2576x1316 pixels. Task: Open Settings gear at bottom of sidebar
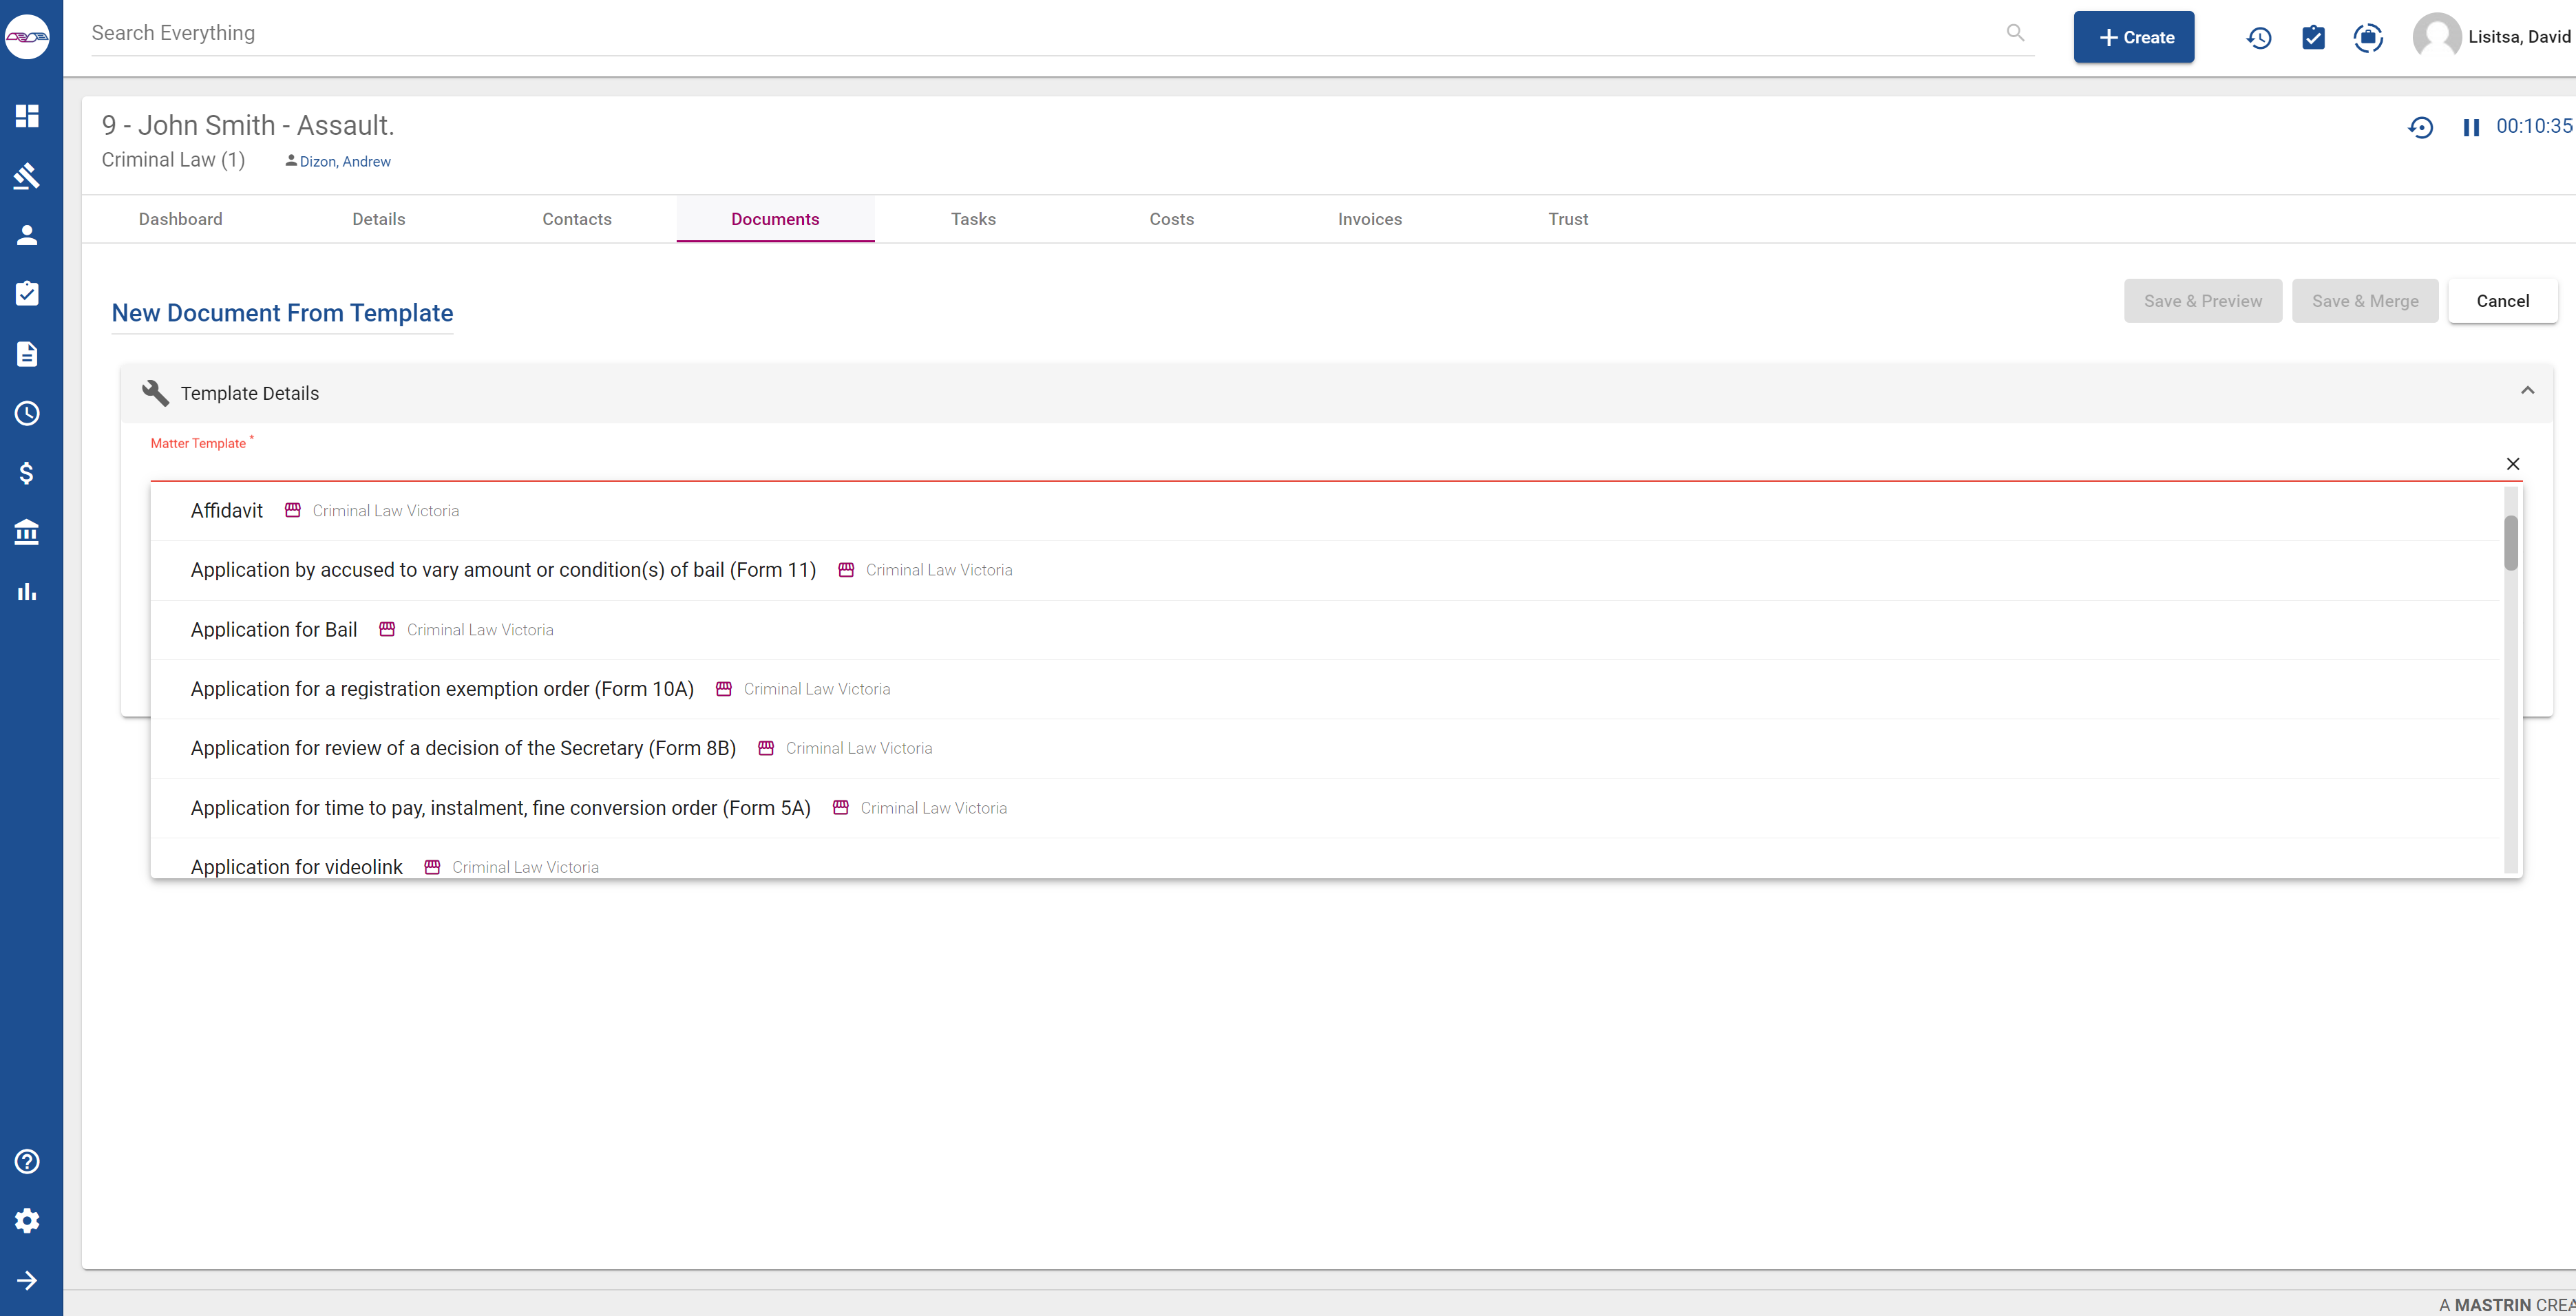[x=27, y=1220]
